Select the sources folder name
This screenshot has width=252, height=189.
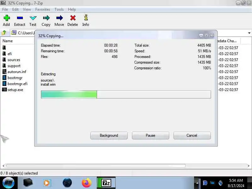pos(14,60)
